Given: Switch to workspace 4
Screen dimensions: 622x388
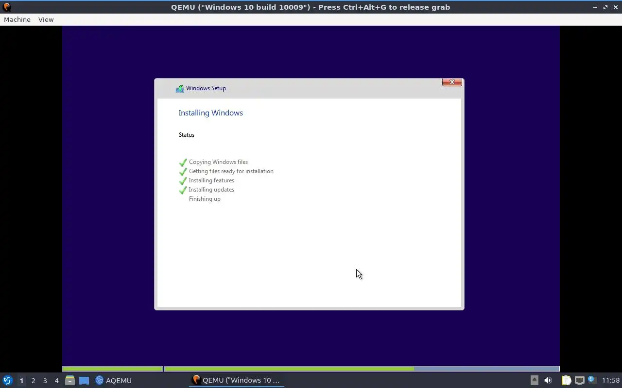Looking at the screenshot, I should coord(56,381).
